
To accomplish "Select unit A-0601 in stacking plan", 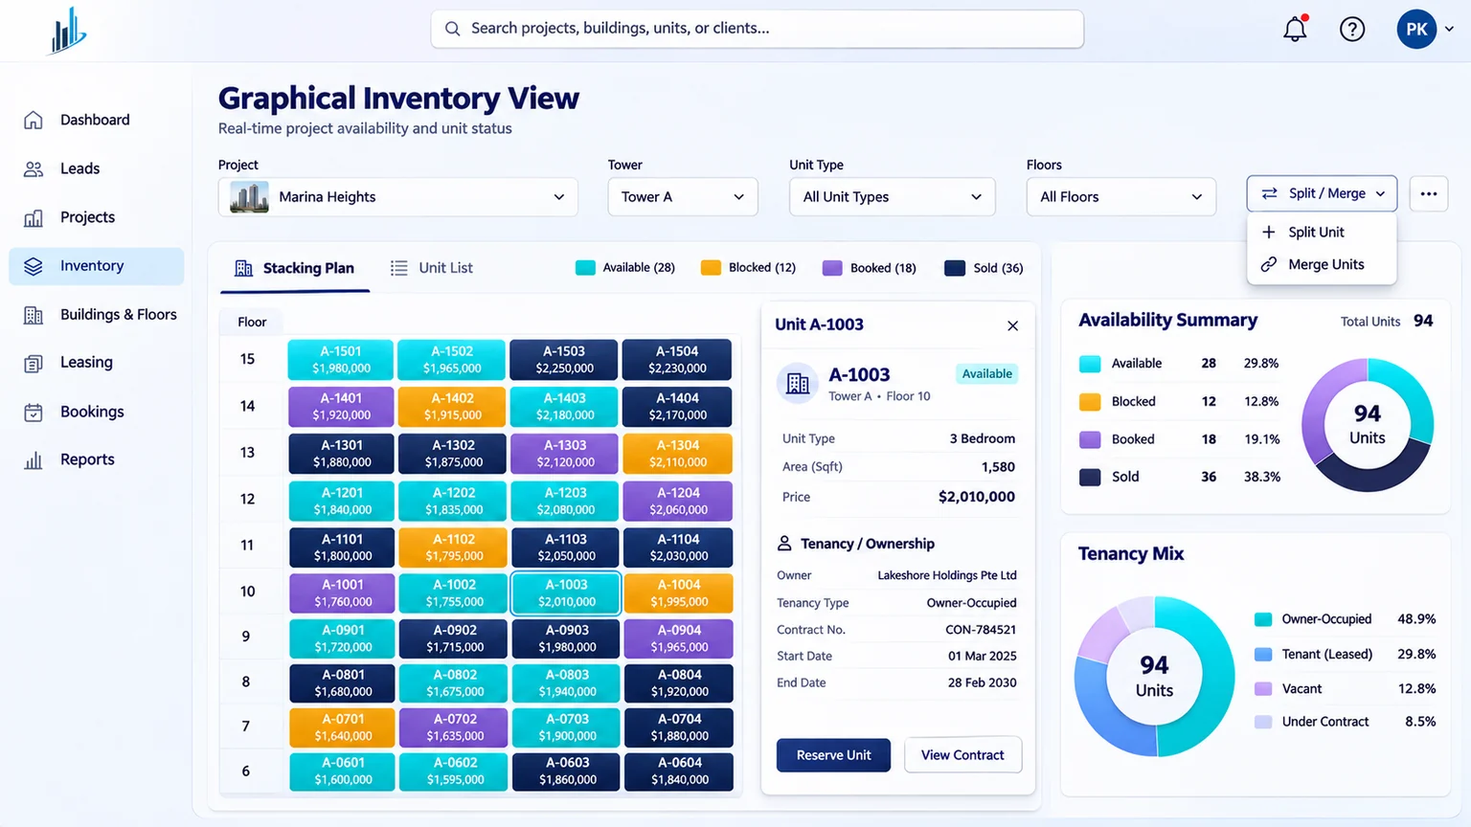I will point(343,771).
